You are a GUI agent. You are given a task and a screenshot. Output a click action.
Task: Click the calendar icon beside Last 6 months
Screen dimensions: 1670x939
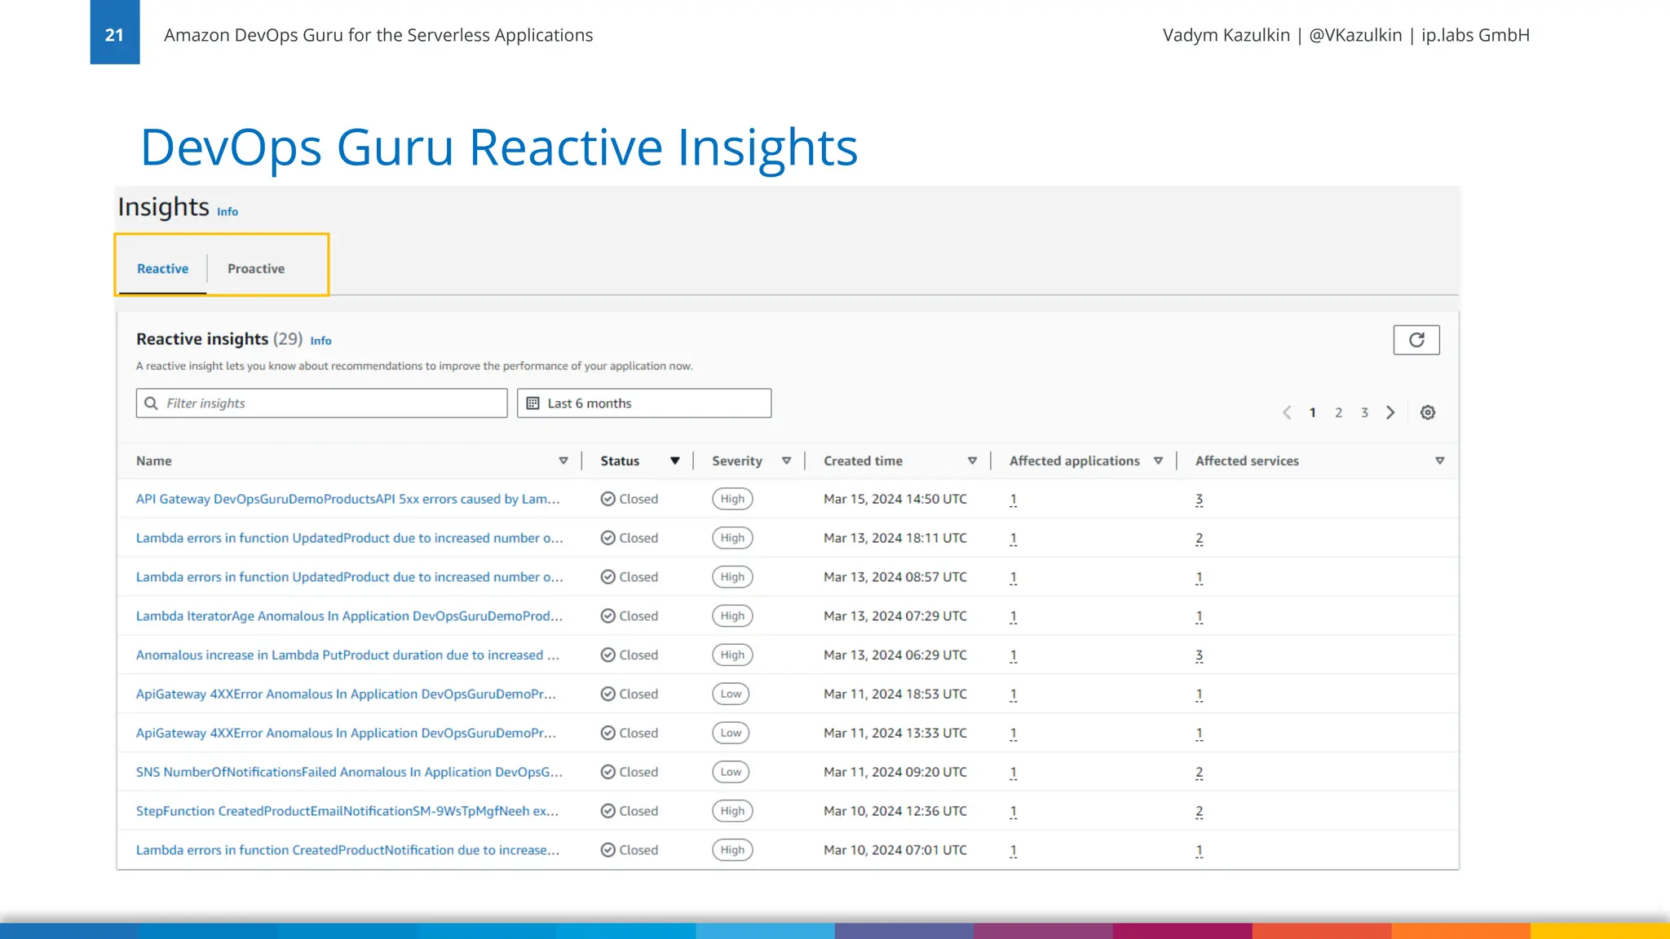(x=532, y=403)
